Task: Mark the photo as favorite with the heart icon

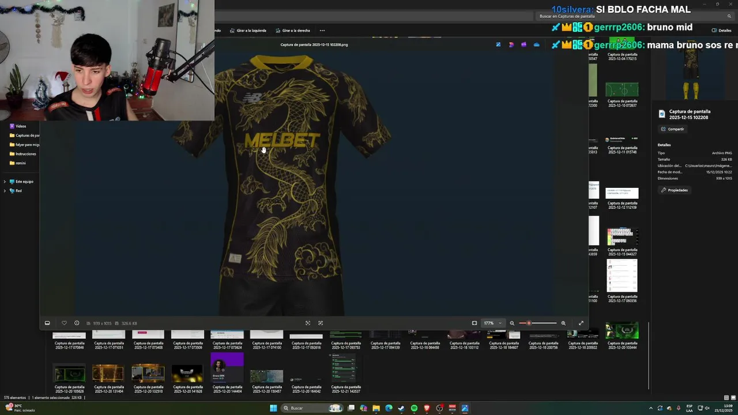Action: coord(64,323)
